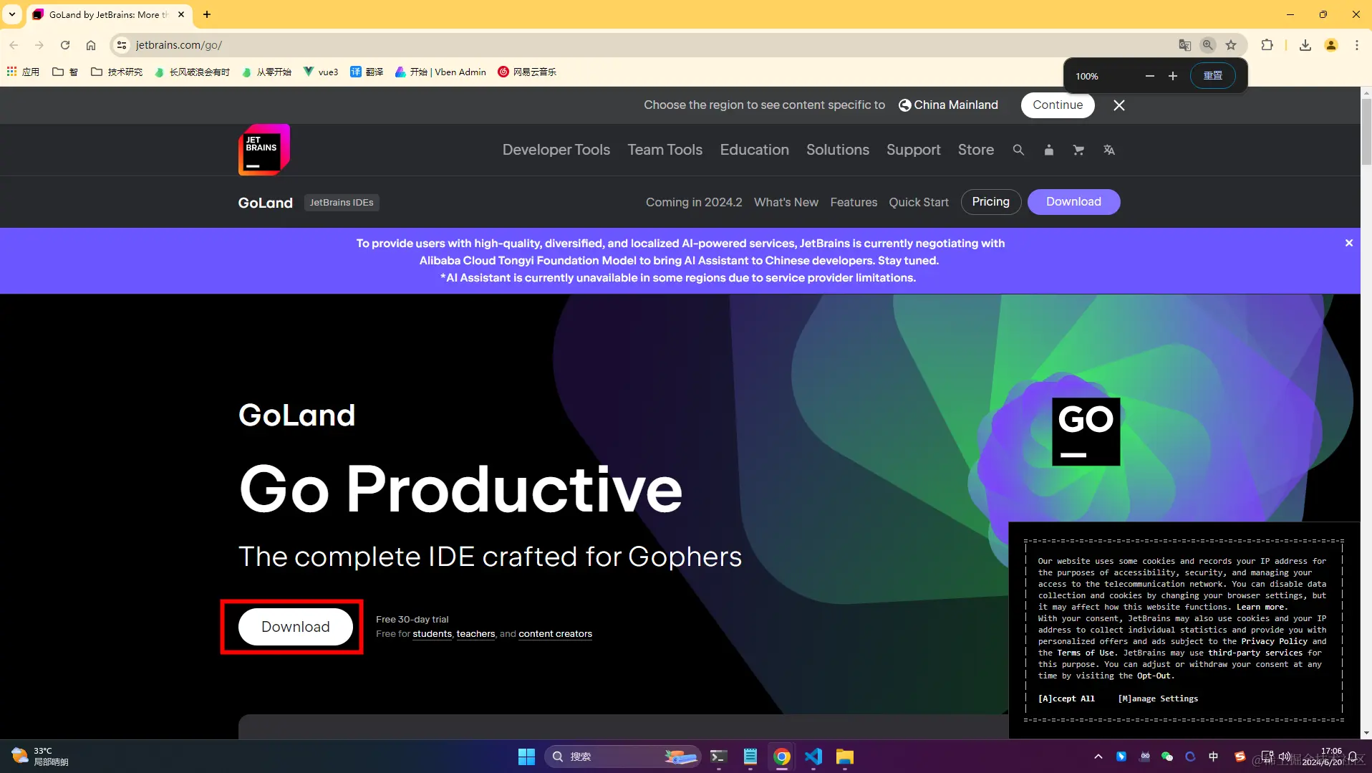Click the back navigation arrow
1372x773 pixels.
[x=14, y=45]
